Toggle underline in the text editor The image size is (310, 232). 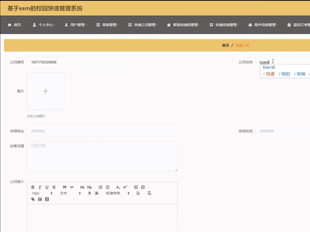[x=47, y=187]
